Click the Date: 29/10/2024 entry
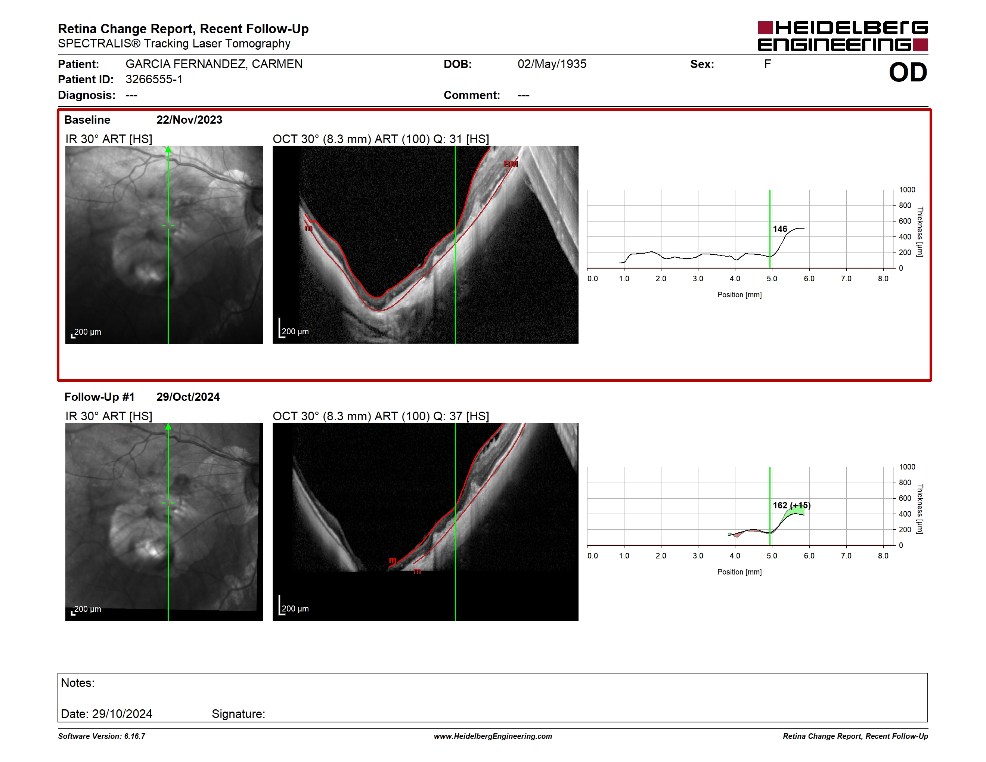The image size is (986, 762). 106,714
